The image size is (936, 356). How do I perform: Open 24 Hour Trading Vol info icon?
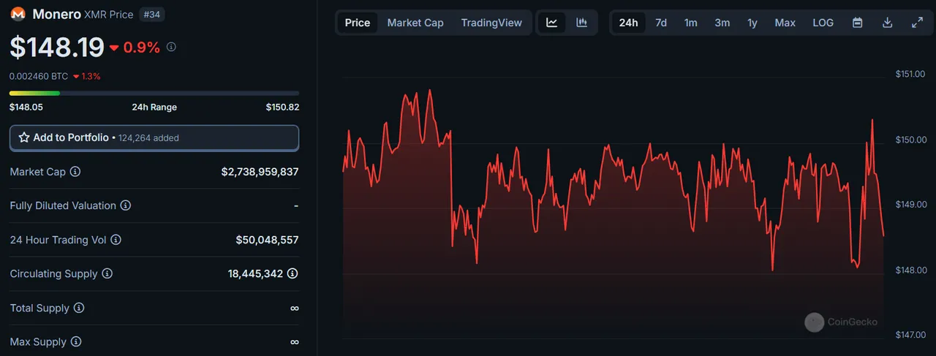tap(116, 240)
